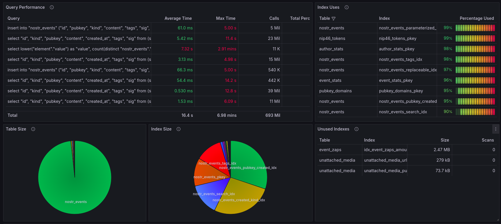This screenshot has width=501, height=224.
Task: Sort unused indexes by the Scans header
Action: (x=488, y=140)
